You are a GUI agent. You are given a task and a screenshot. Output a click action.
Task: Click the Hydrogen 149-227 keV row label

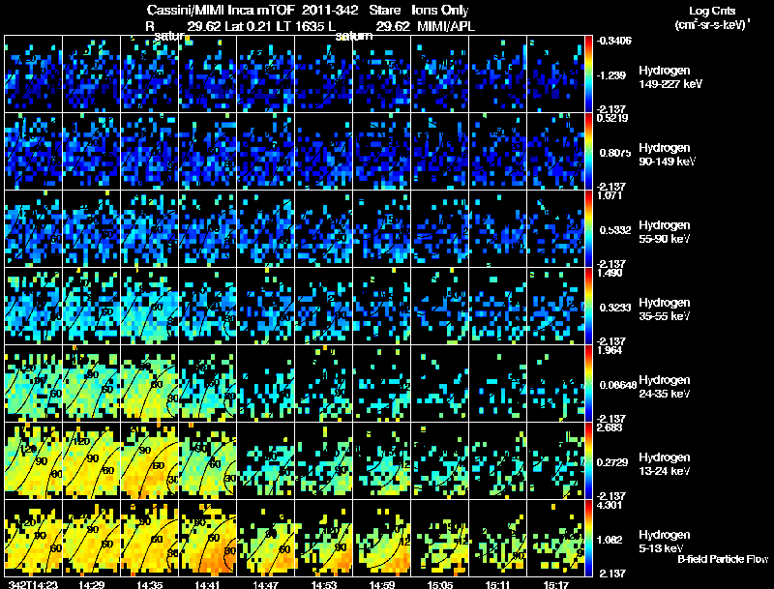[x=670, y=77]
